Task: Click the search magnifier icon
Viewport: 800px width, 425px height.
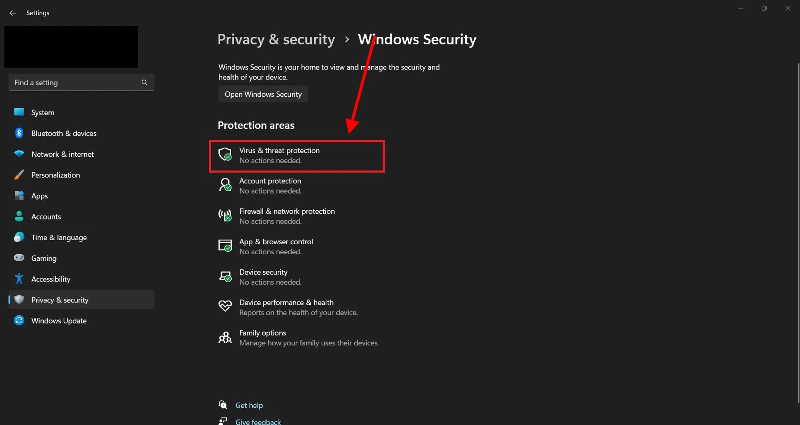Action: pos(144,82)
